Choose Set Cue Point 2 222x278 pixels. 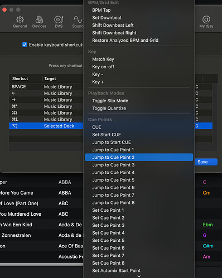click(139, 218)
